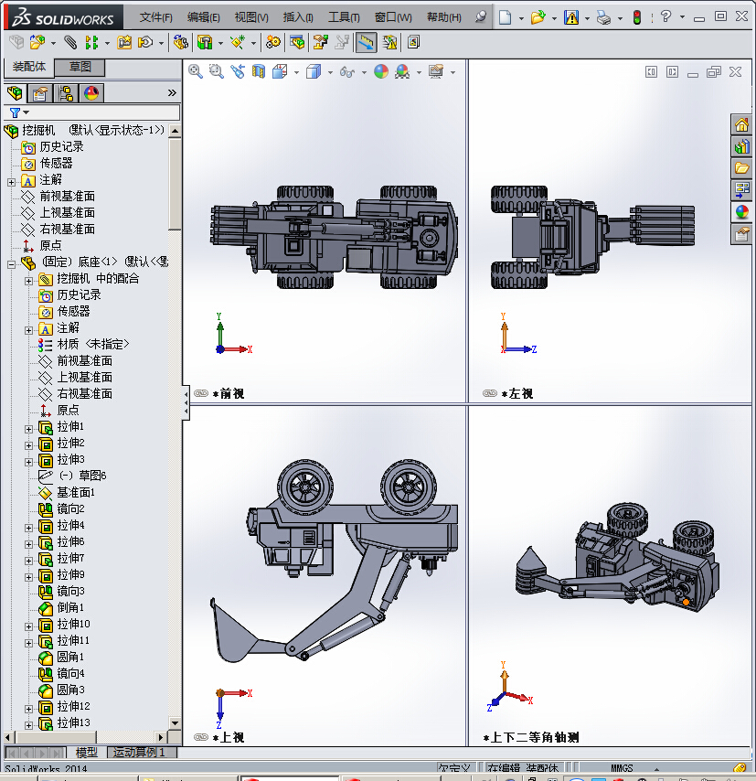Expand the 拉伸10 feature node

tap(29, 626)
